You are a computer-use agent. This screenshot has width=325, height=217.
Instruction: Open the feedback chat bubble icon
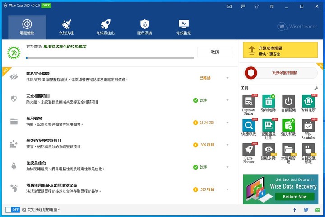(243, 6)
